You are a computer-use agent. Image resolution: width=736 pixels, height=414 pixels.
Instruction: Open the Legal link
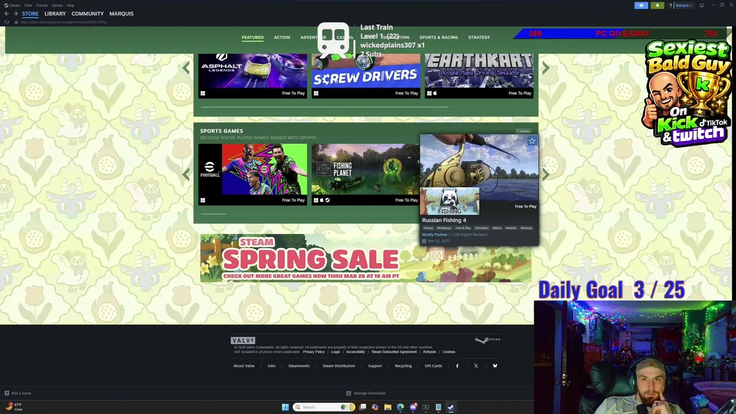[335, 352]
